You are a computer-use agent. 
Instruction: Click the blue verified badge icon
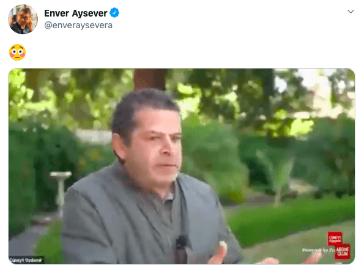point(114,13)
